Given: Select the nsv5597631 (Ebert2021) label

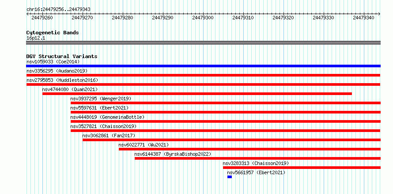Looking at the screenshot, I should coord(99,108).
